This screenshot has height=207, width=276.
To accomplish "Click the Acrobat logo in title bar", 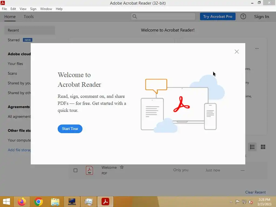I will pos(3,3).
